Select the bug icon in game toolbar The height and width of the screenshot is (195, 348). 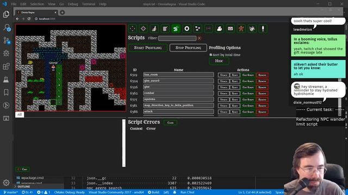(252, 29)
